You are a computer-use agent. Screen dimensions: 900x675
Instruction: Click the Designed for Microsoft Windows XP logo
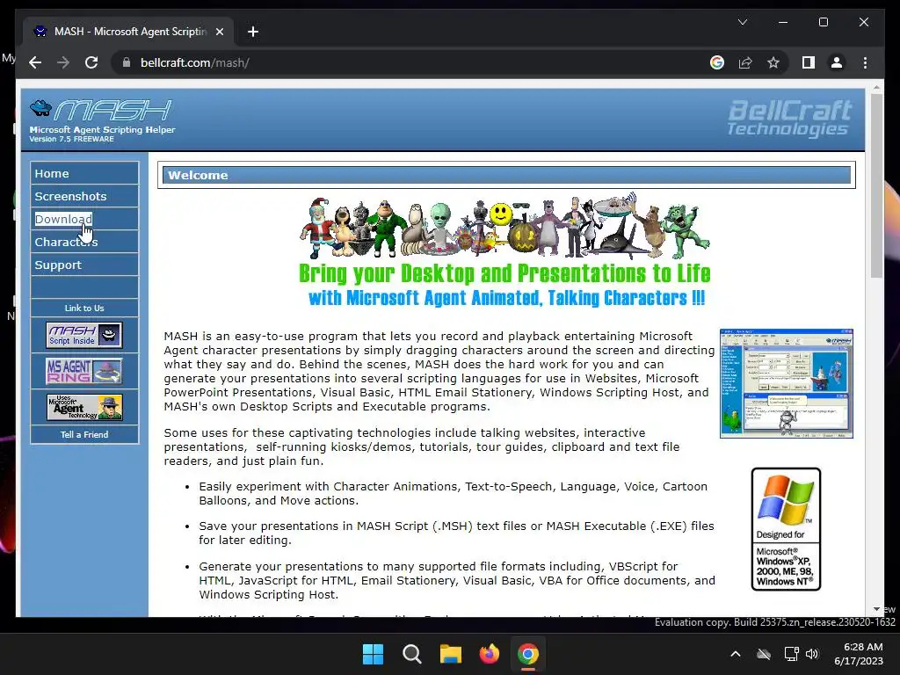786,529
